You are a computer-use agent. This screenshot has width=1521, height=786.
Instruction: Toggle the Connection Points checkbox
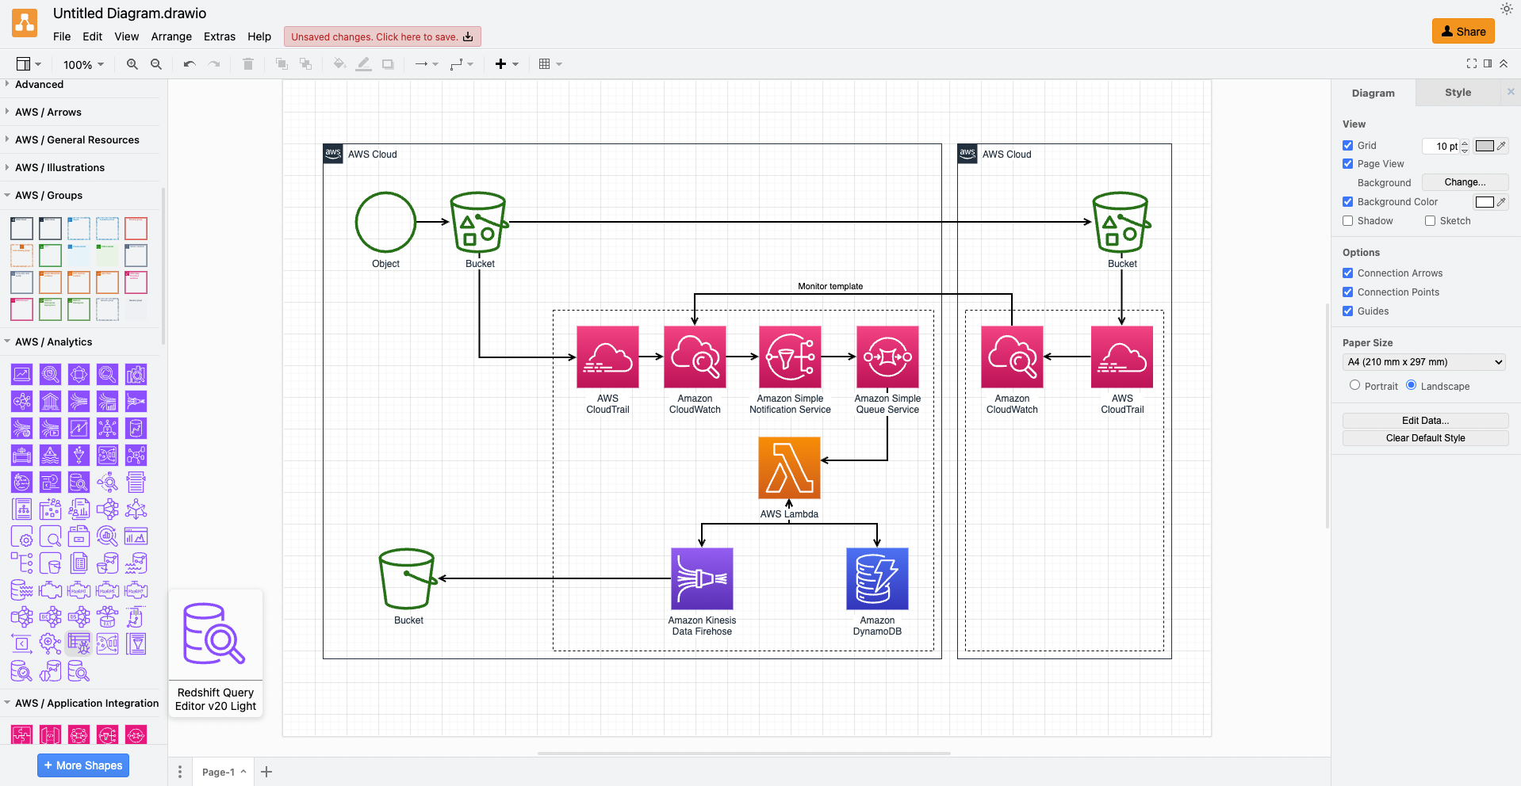tap(1347, 292)
